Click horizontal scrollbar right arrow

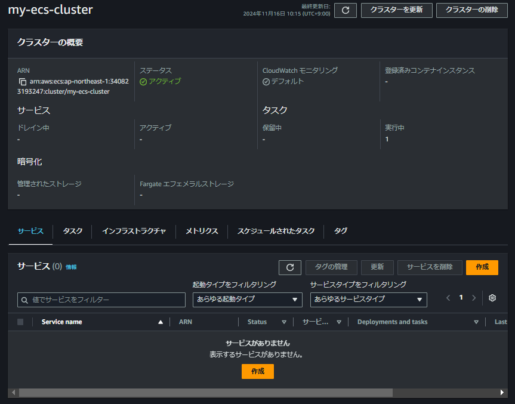(x=502, y=393)
